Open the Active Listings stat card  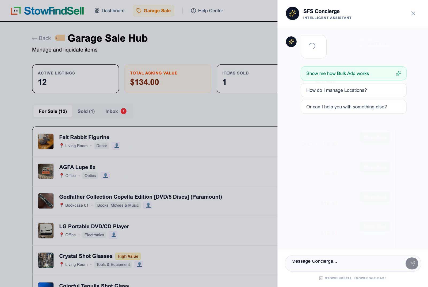[x=75, y=79]
